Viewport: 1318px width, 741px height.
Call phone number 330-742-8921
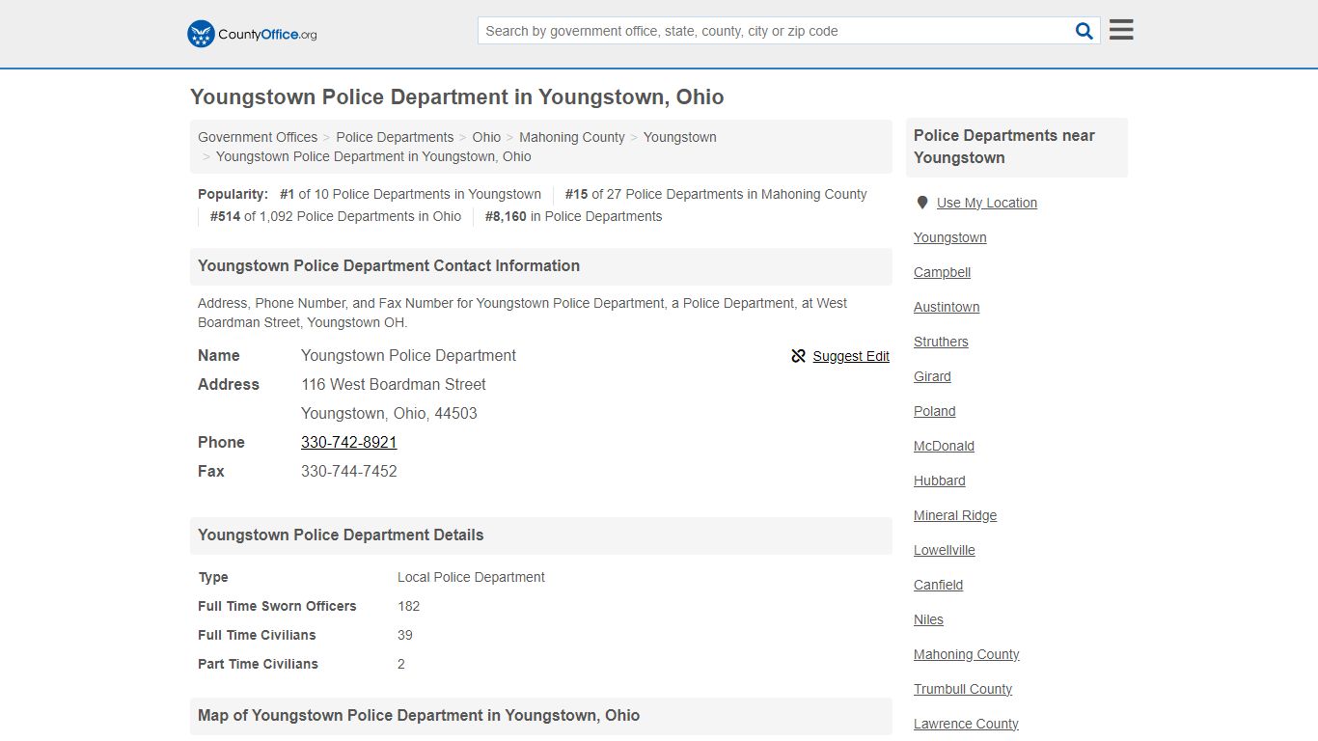point(349,442)
